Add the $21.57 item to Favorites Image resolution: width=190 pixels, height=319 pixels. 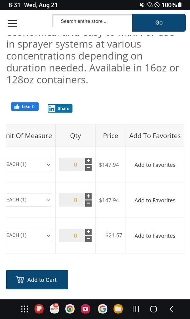[x=155, y=236]
